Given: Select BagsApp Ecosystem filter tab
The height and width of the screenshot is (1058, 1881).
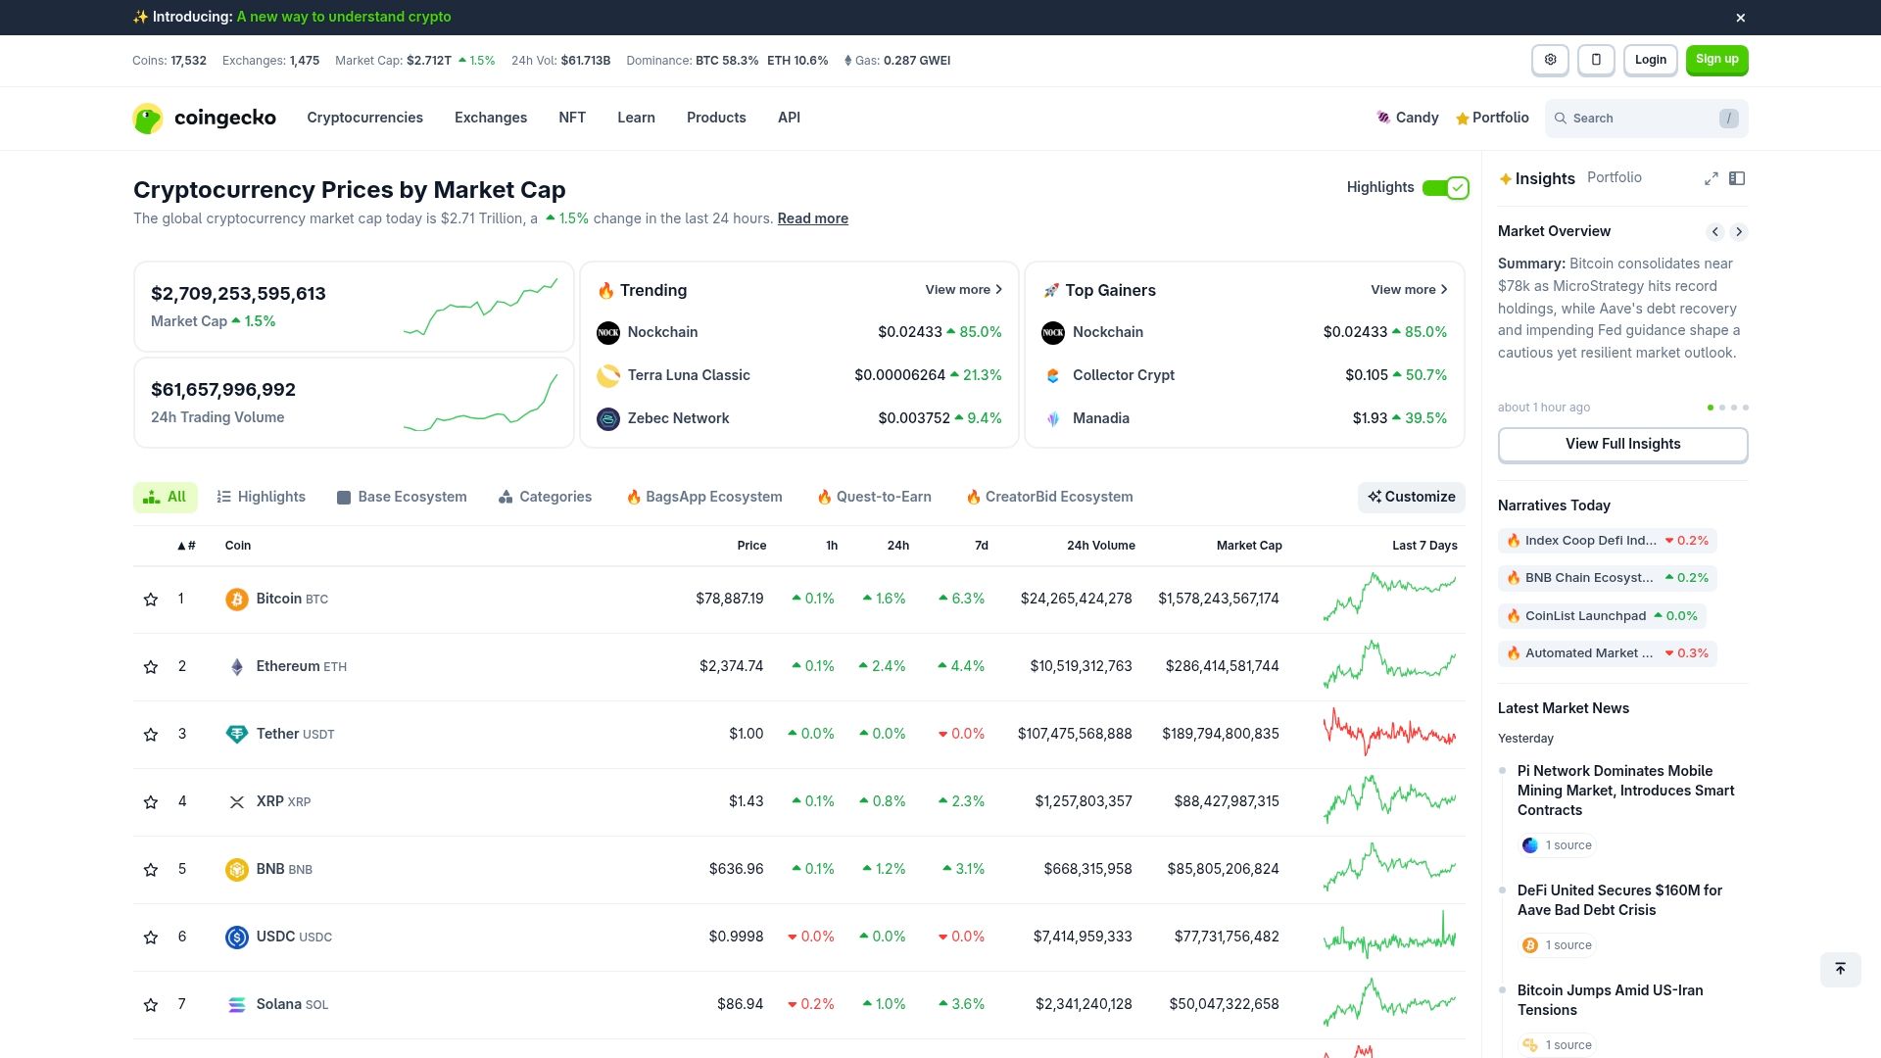Looking at the screenshot, I should click(x=704, y=498).
